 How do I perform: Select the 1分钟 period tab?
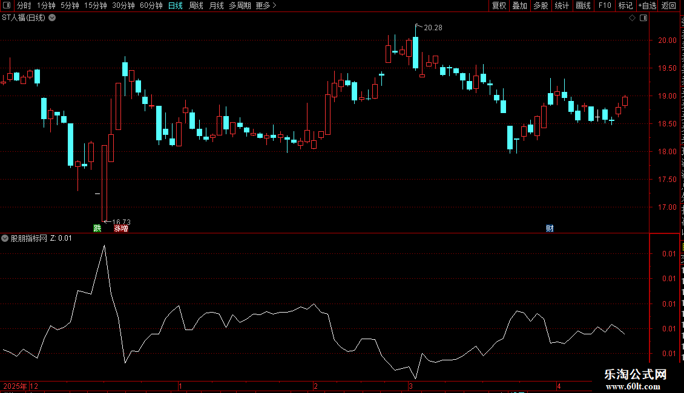[x=46, y=5]
